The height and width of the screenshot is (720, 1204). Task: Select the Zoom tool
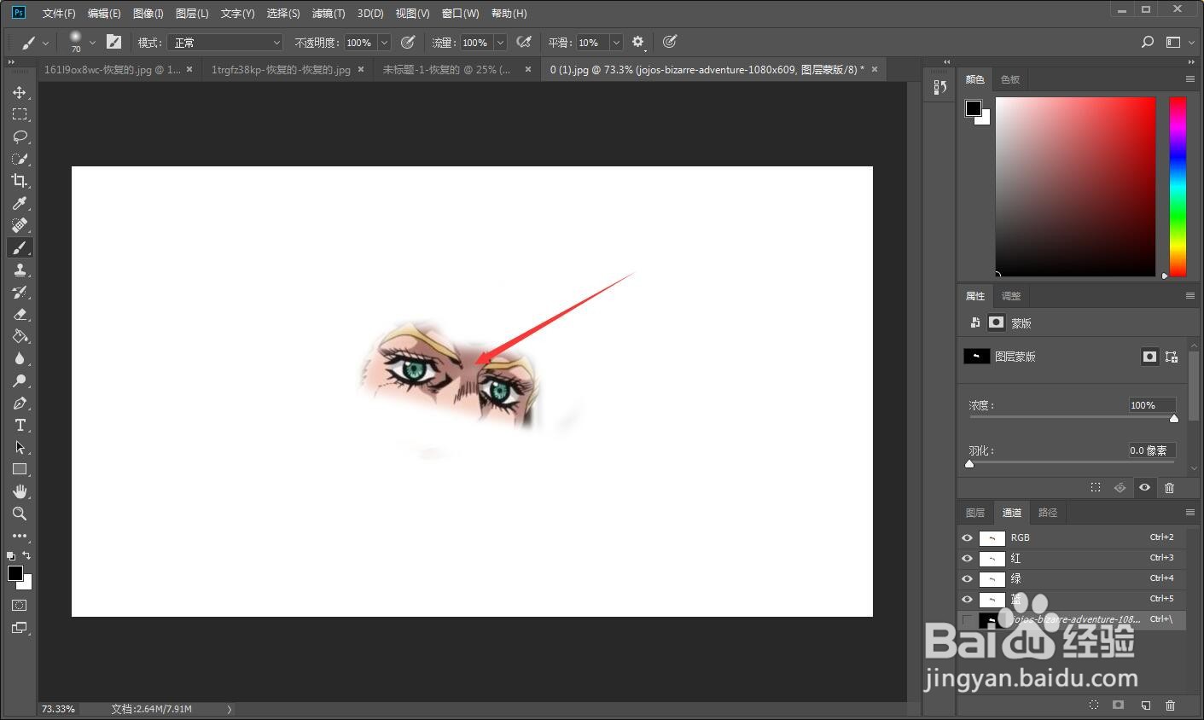point(20,514)
